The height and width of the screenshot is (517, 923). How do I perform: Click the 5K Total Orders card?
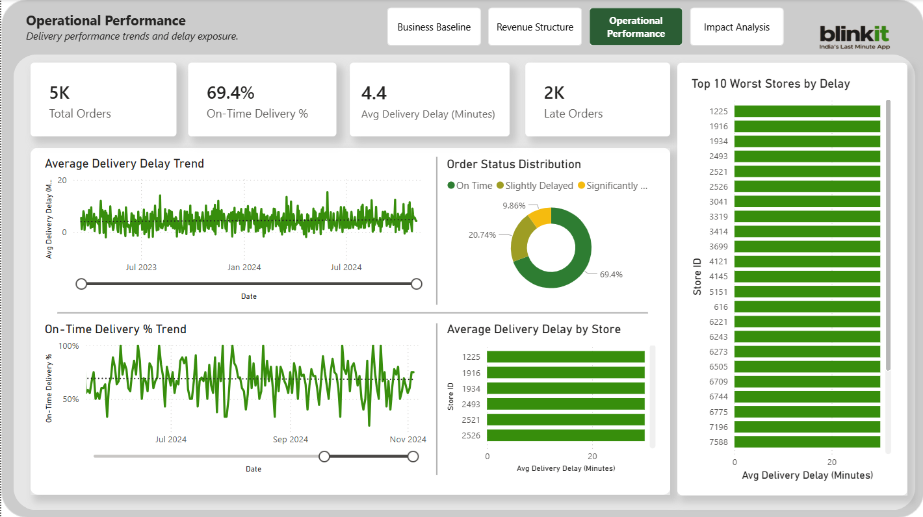click(x=103, y=99)
